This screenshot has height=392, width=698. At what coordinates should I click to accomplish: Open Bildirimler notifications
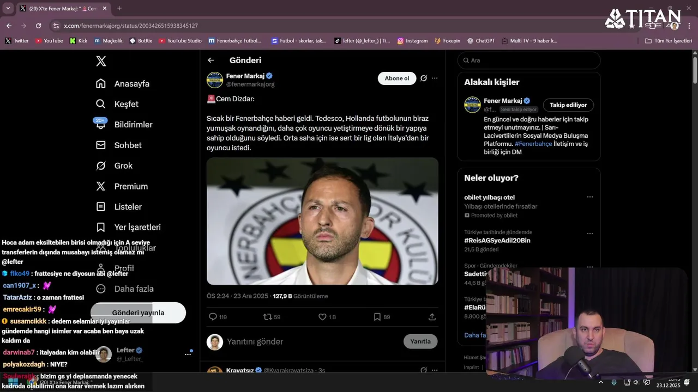tap(124, 125)
